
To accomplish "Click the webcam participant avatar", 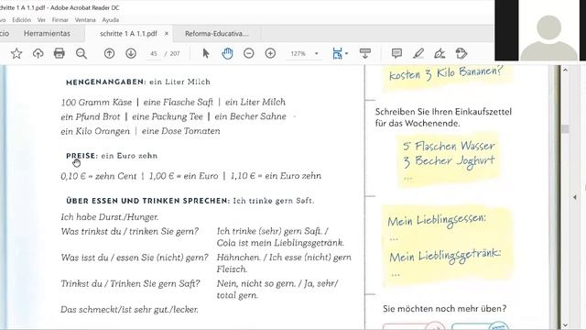I will [x=548, y=38].
